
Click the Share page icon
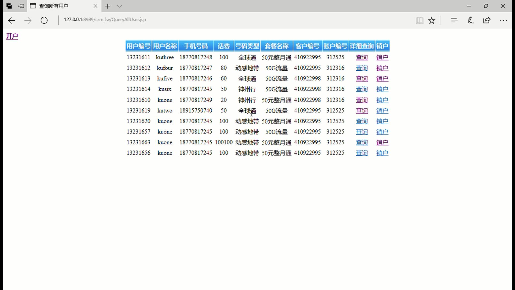coord(487,20)
